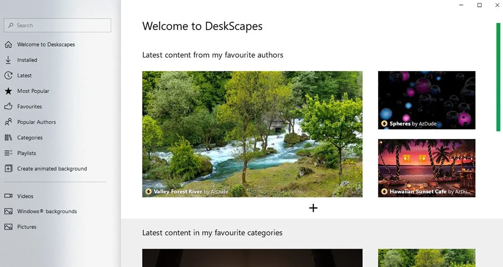503x267 pixels.
Task: Click download icon on Hawaiian Sunset Cafe
Action: (384, 192)
